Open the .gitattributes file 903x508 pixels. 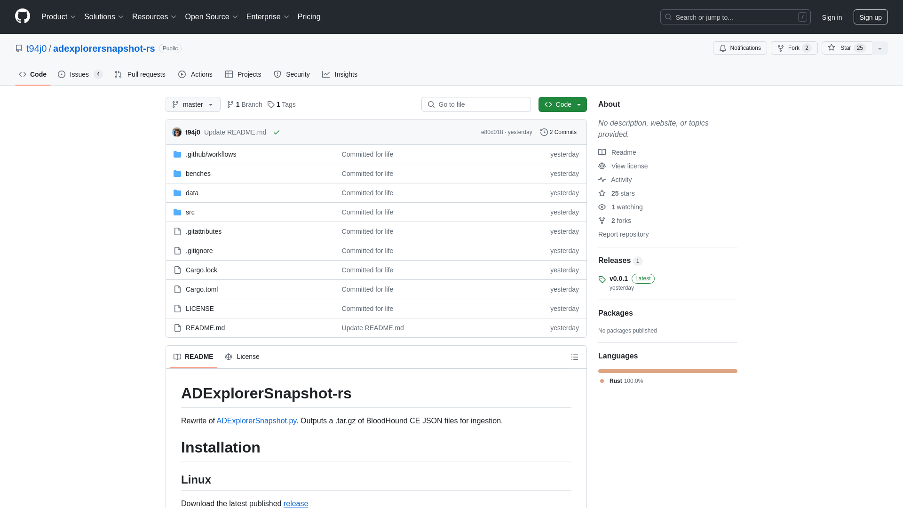(204, 231)
